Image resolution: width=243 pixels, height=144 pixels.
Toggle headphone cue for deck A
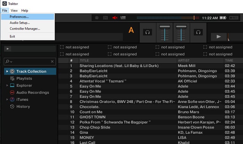click(x=148, y=32)
